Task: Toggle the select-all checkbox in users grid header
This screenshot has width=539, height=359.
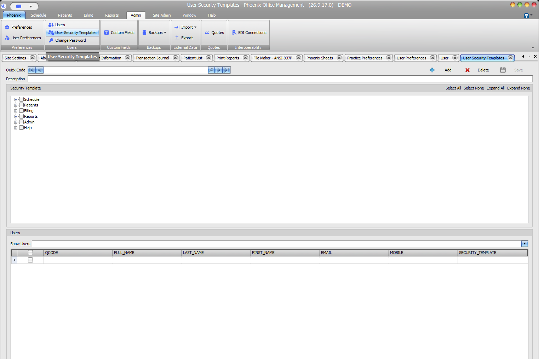Action: pos(30,253)
